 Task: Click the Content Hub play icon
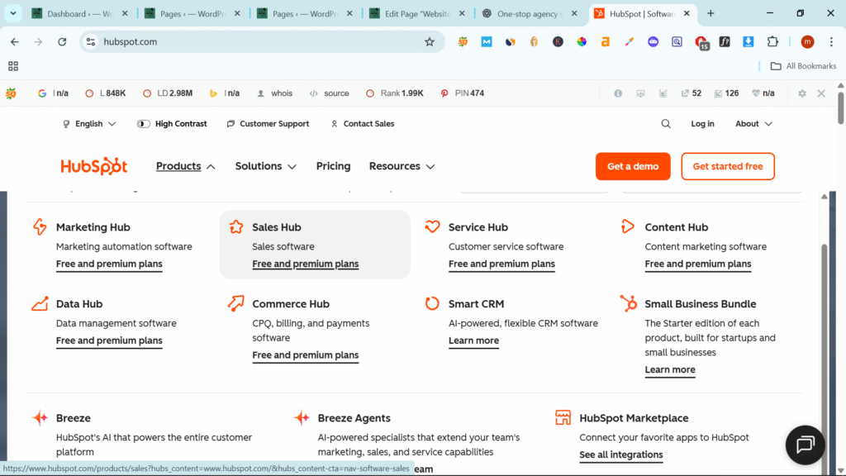point(628,226)
